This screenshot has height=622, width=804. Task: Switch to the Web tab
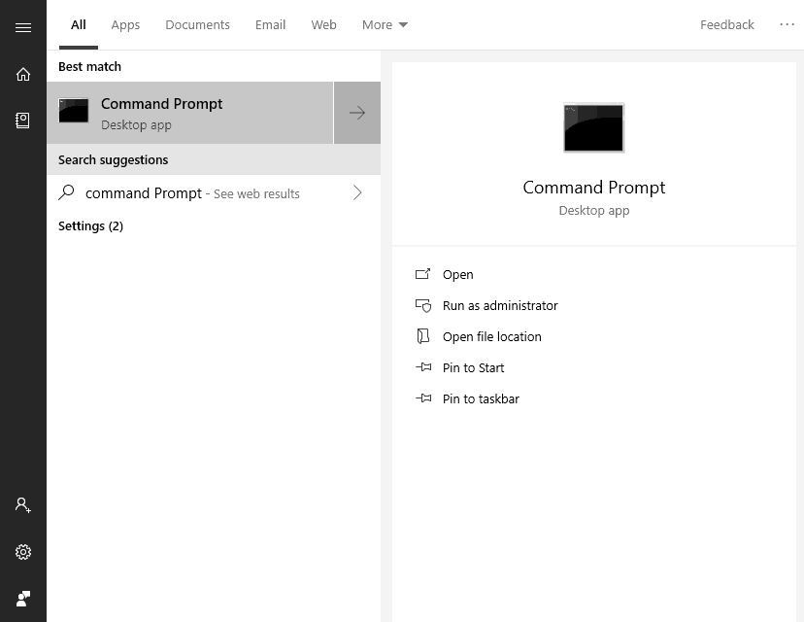[323, 24]
